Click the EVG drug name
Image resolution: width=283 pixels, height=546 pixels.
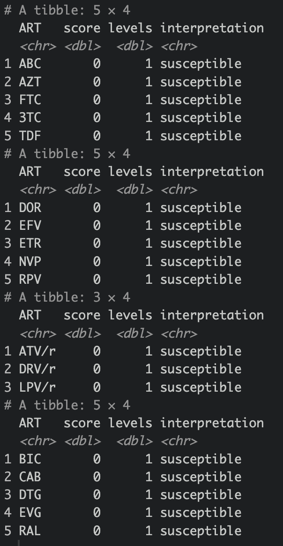pyautogui.click(x=30, y=513)
